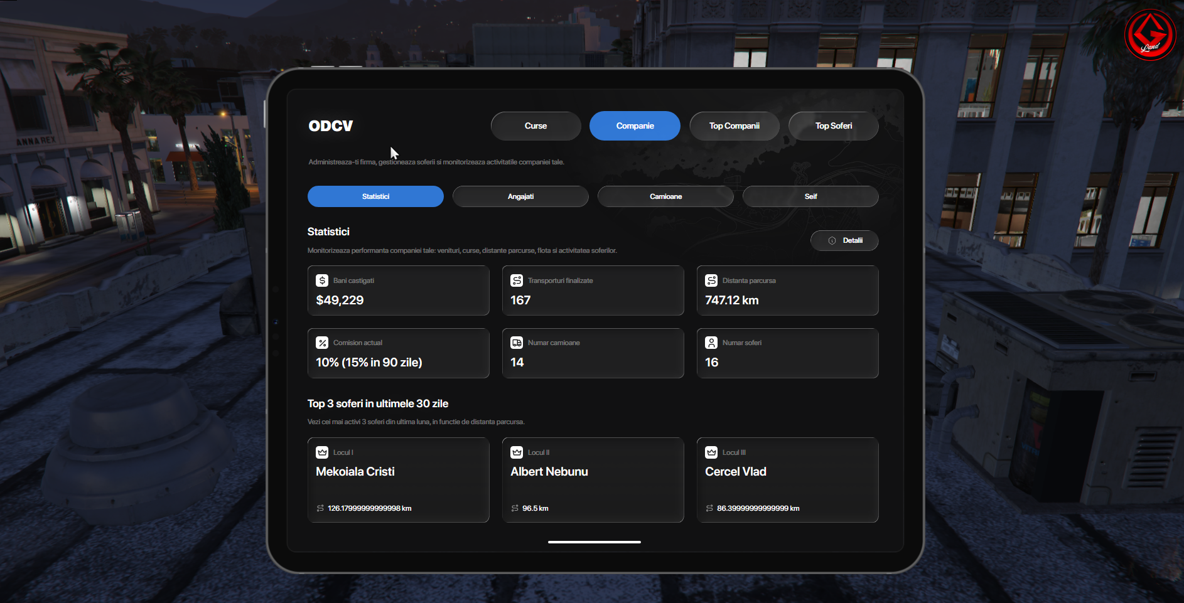Image resolution: width=1184 pixels, height=603 pixels.
Task: Switch to Angajati sub-tab
Action: (520, 196)
